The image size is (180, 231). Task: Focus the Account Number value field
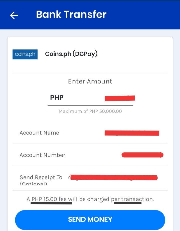click(x=142, y=155)
